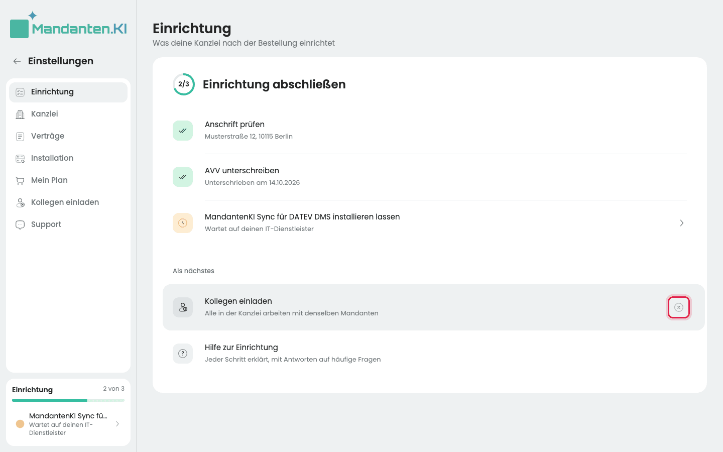Click the 'Einrichtung abschließen' heading
The height and width of the screenshot is (452, 723).
point(274,84)
